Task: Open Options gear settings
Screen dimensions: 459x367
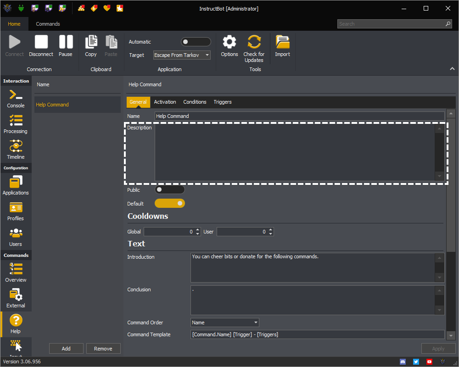Action: pyautogui.click(x=229, y=46)
